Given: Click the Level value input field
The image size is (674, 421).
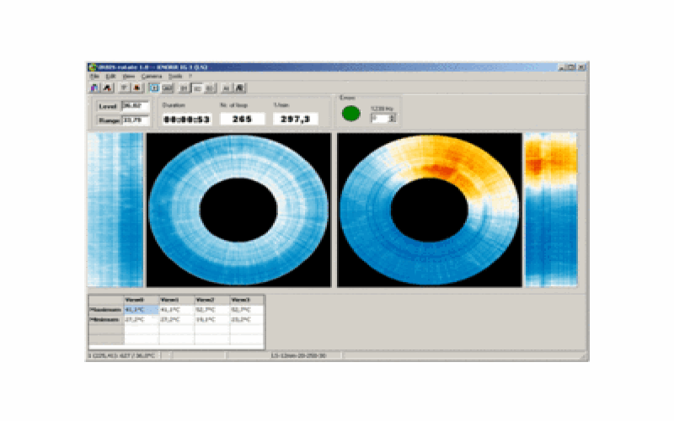Looking at the screenshot, I should coord(135,106).
